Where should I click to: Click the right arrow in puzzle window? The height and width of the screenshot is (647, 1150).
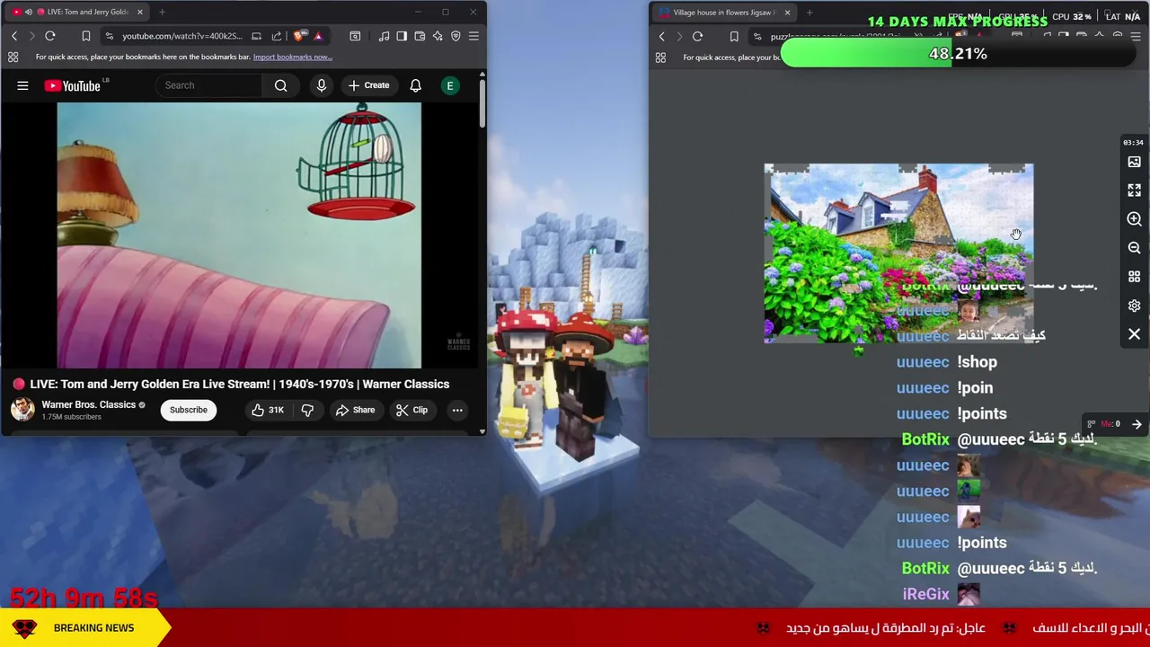point(1137,424)
